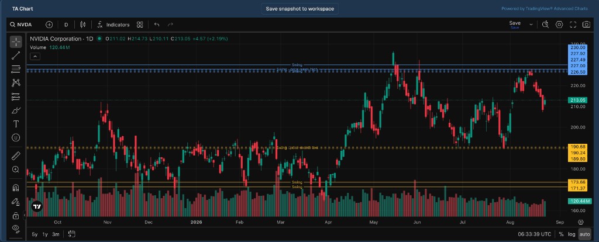Select the 1y date range
Viewport: 599px width, 242px height.
point(45,234)
